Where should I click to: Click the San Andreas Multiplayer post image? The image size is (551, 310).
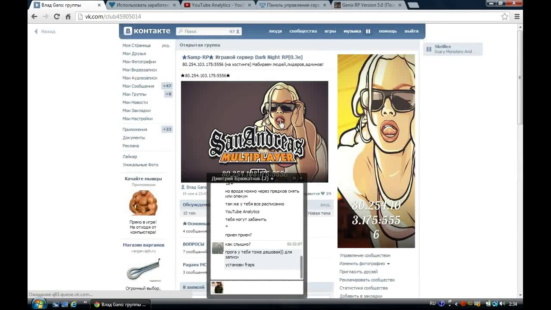(254, 131)
